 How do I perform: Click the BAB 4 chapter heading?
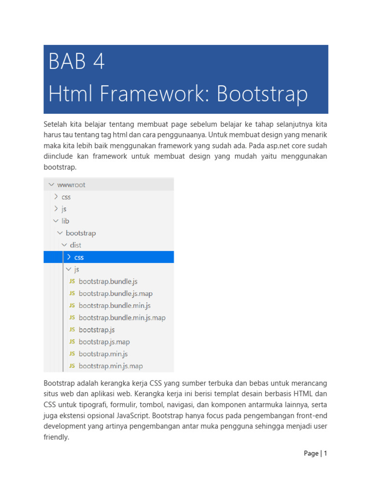point(76,61)
